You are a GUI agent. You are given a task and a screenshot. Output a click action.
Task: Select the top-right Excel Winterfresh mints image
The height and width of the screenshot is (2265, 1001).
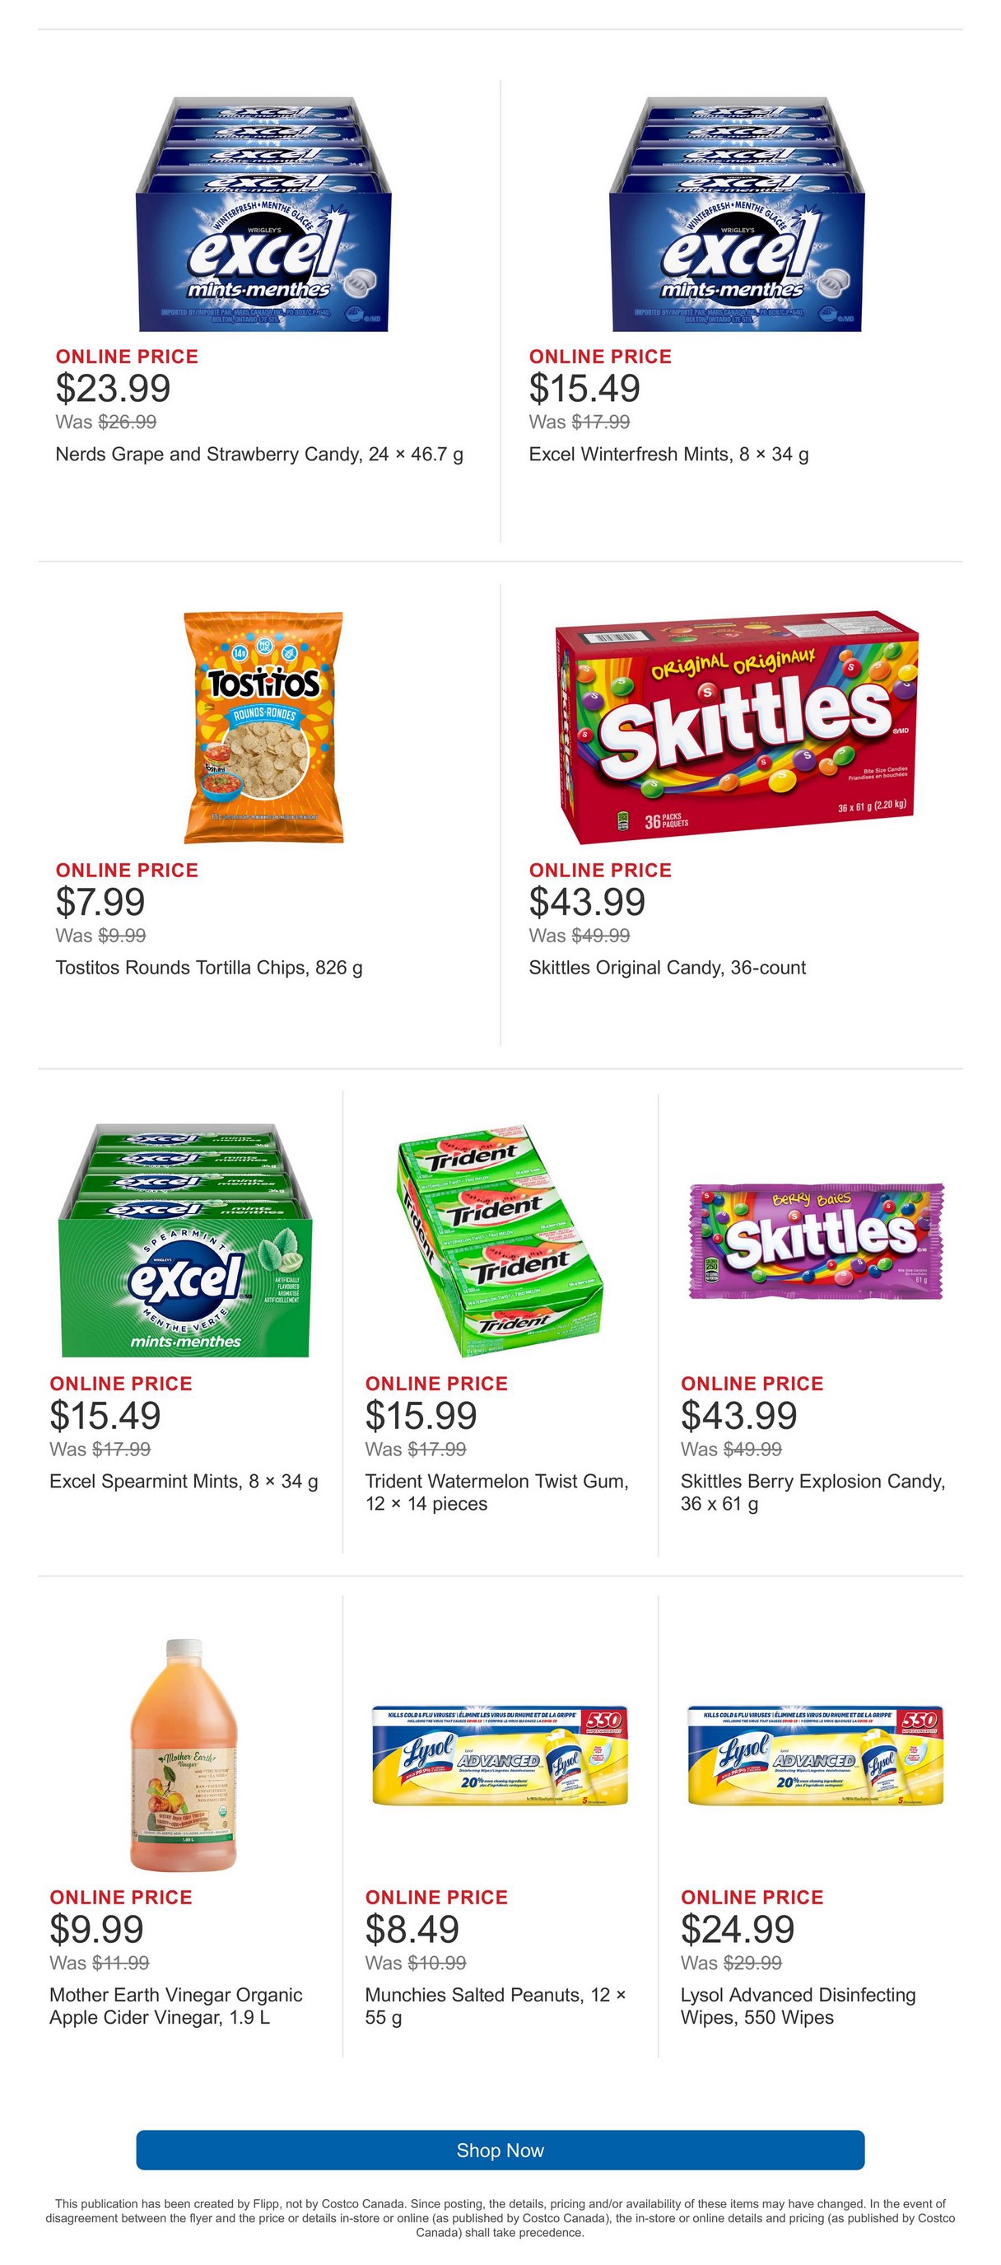(x=737, y=213)
